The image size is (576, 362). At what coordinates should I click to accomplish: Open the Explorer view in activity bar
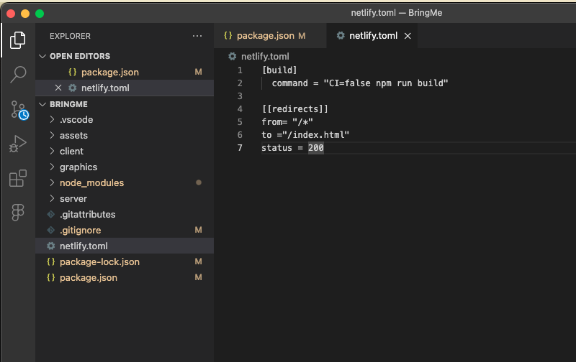coord(18,41)
